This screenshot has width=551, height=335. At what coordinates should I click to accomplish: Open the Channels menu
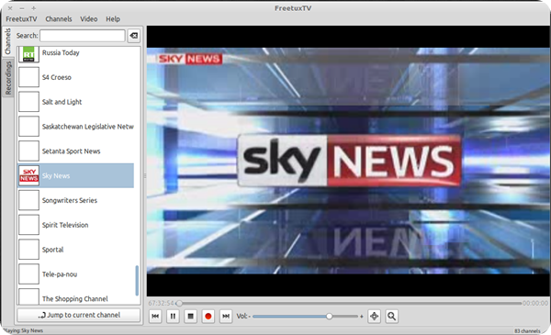(59, 19)
